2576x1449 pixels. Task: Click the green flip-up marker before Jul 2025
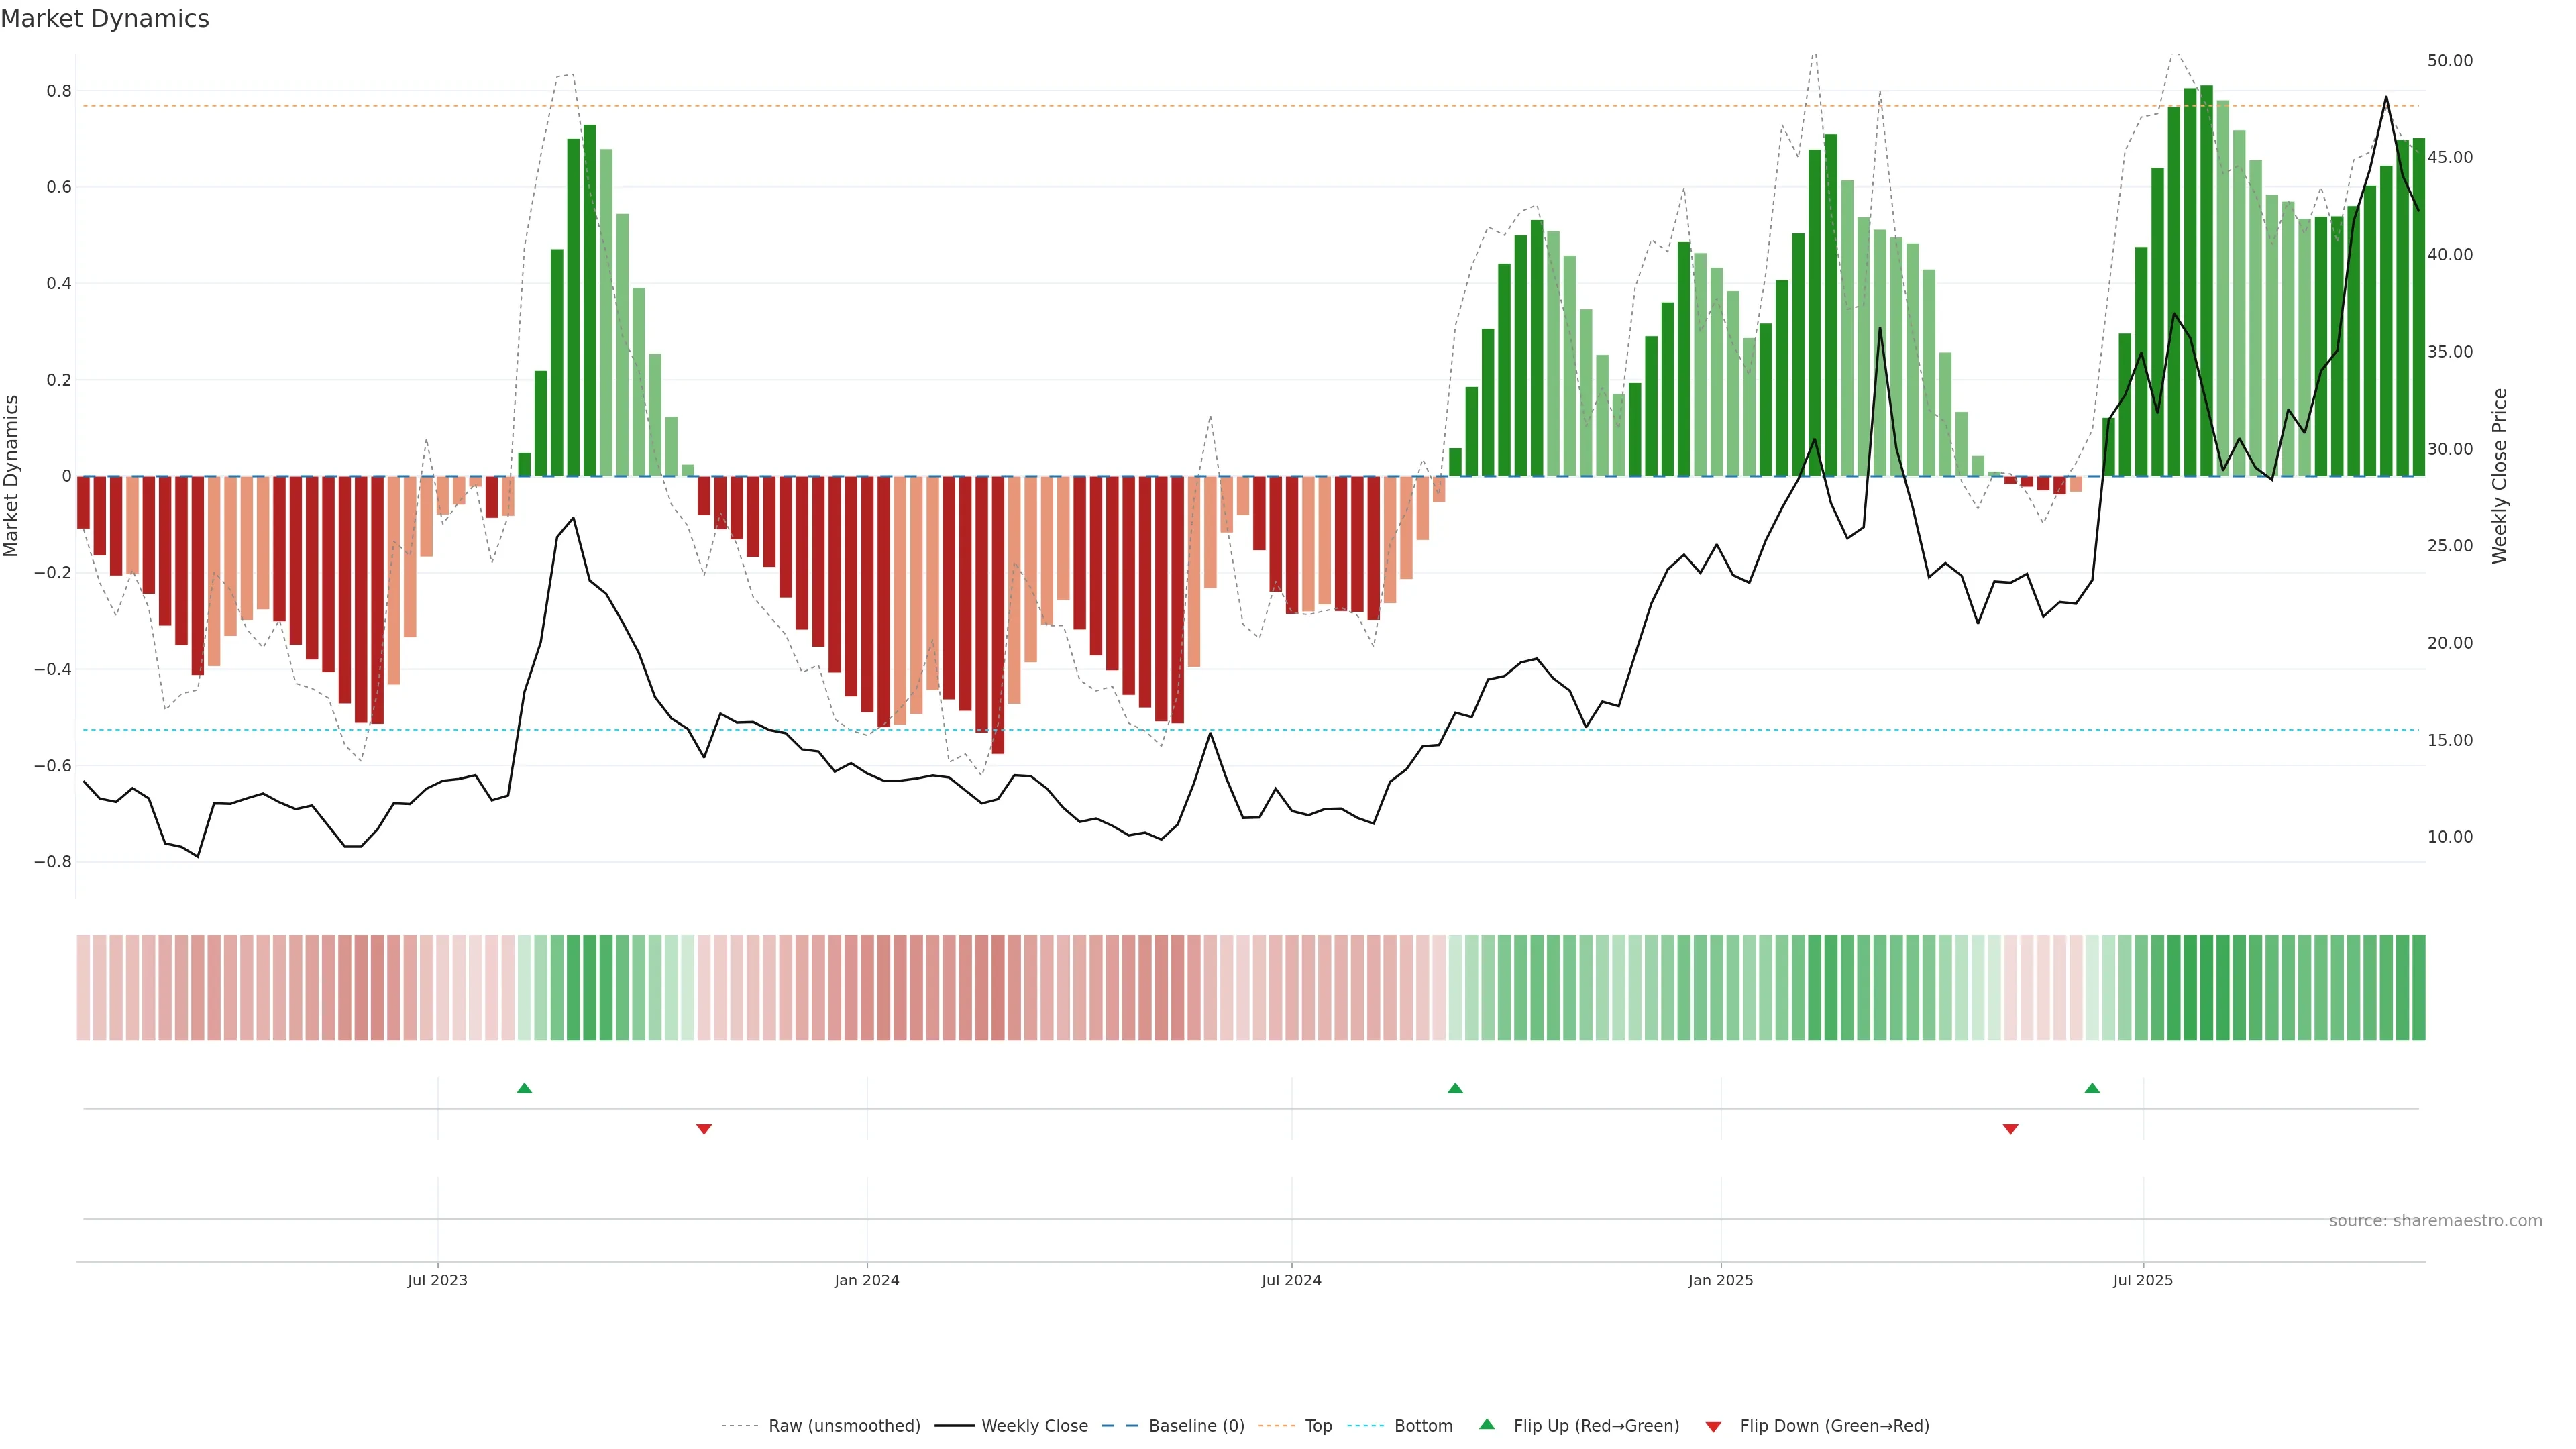click(x=2092, y=1088)
